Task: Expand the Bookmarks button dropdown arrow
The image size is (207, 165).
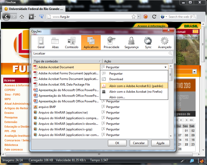Action: click(35, 17)
